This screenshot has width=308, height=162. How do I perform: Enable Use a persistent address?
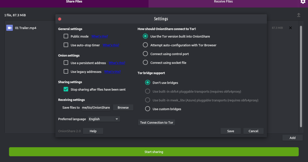66,63
